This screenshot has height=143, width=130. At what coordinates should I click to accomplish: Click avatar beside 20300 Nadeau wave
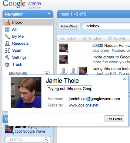point(63,48)
